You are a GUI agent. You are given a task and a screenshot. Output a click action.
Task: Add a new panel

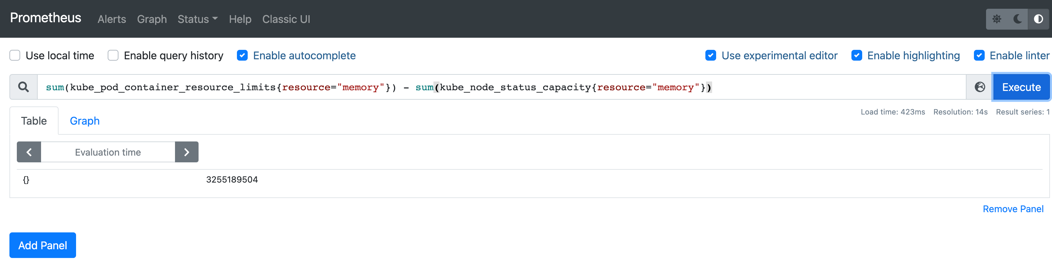pos(43,245)
